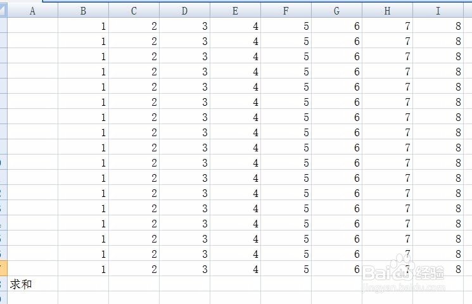Click column D header
The height and width of the screenshot is (304, 472).
(x=184, y=11)
